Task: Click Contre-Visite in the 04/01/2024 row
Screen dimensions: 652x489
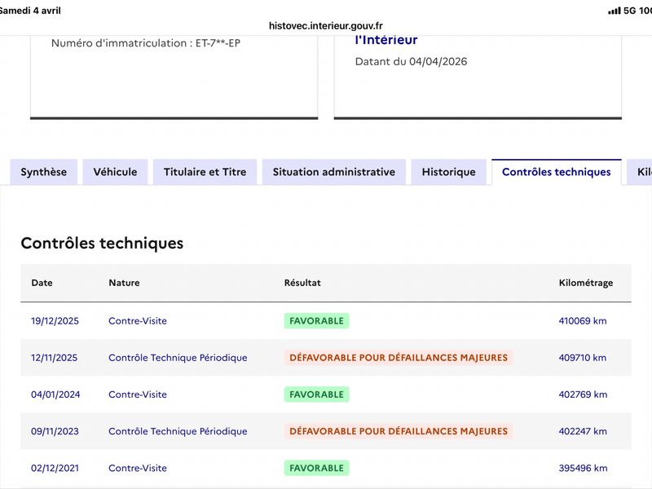Action: [x=138, y=394]
